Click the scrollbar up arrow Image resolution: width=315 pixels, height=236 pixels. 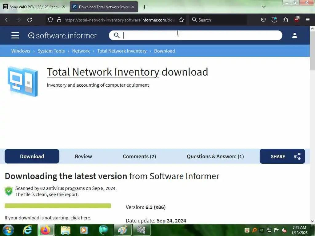tap(312, 29)
